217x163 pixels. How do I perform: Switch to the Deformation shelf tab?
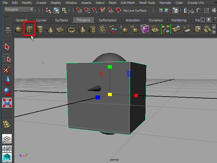pos(108,20)
